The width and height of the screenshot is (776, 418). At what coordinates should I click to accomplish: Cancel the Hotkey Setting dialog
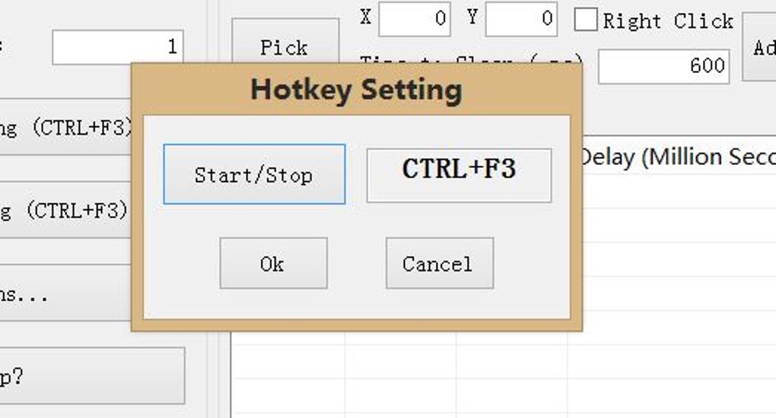(x=439, y=263)
